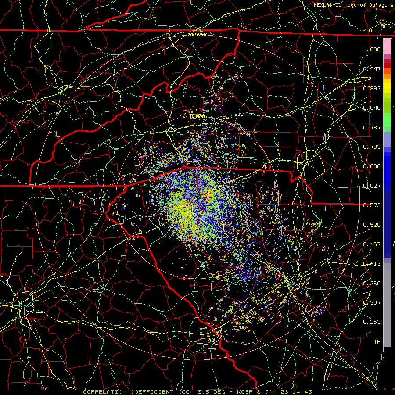The image size is (395, 395).
Task: Select the 0.360 legend value
Action: [x=372, y=284]
